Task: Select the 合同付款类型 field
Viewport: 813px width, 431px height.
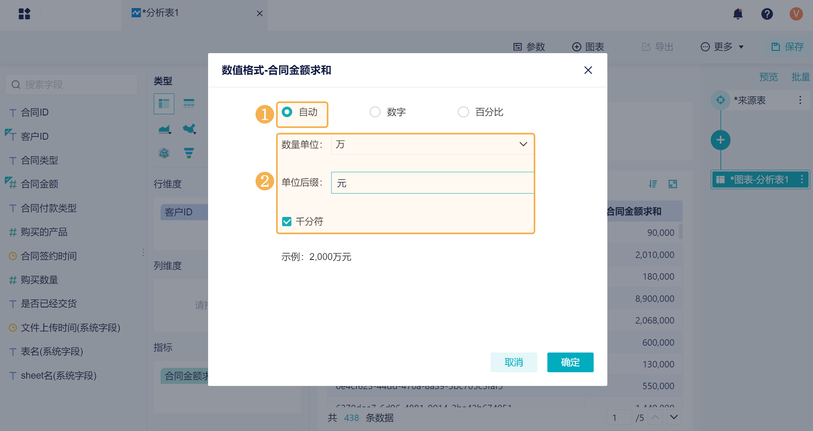Action: pyautogui.click(x=48, y=208)
